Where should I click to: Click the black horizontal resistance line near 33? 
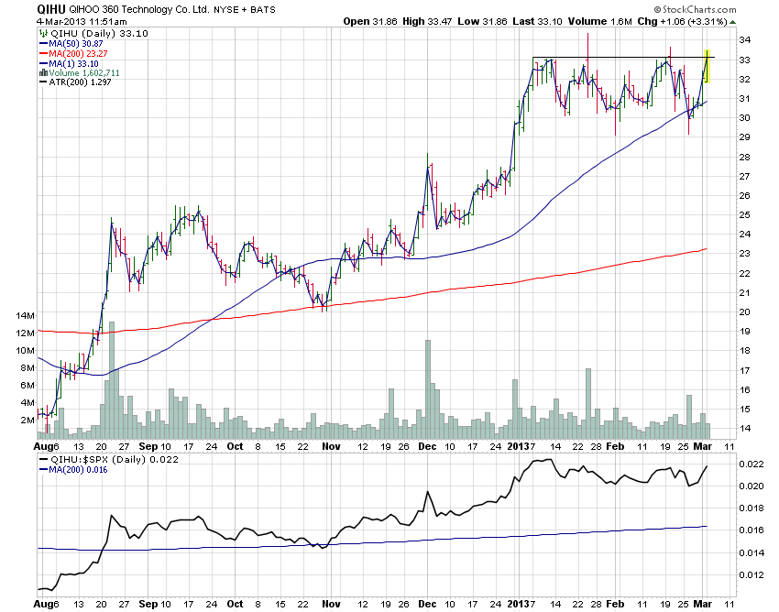(623, 58)
